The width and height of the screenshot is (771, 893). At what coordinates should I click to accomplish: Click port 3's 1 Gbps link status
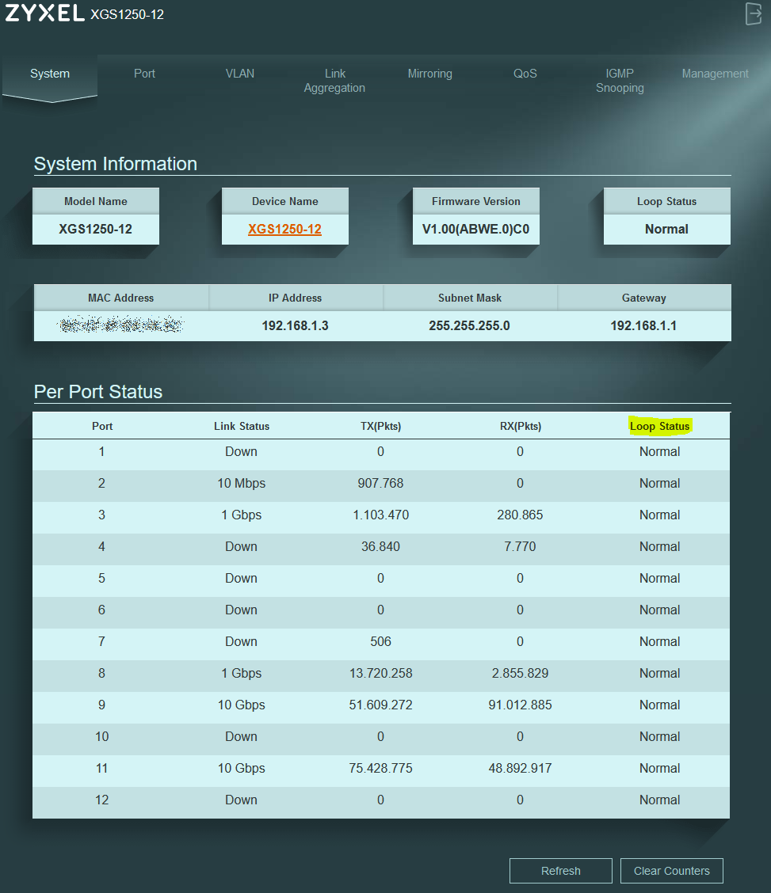(x=242, y=515)
